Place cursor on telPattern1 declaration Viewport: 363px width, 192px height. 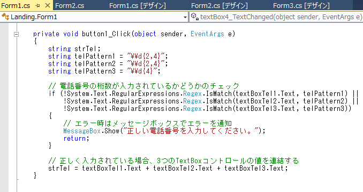click(108, 56)
